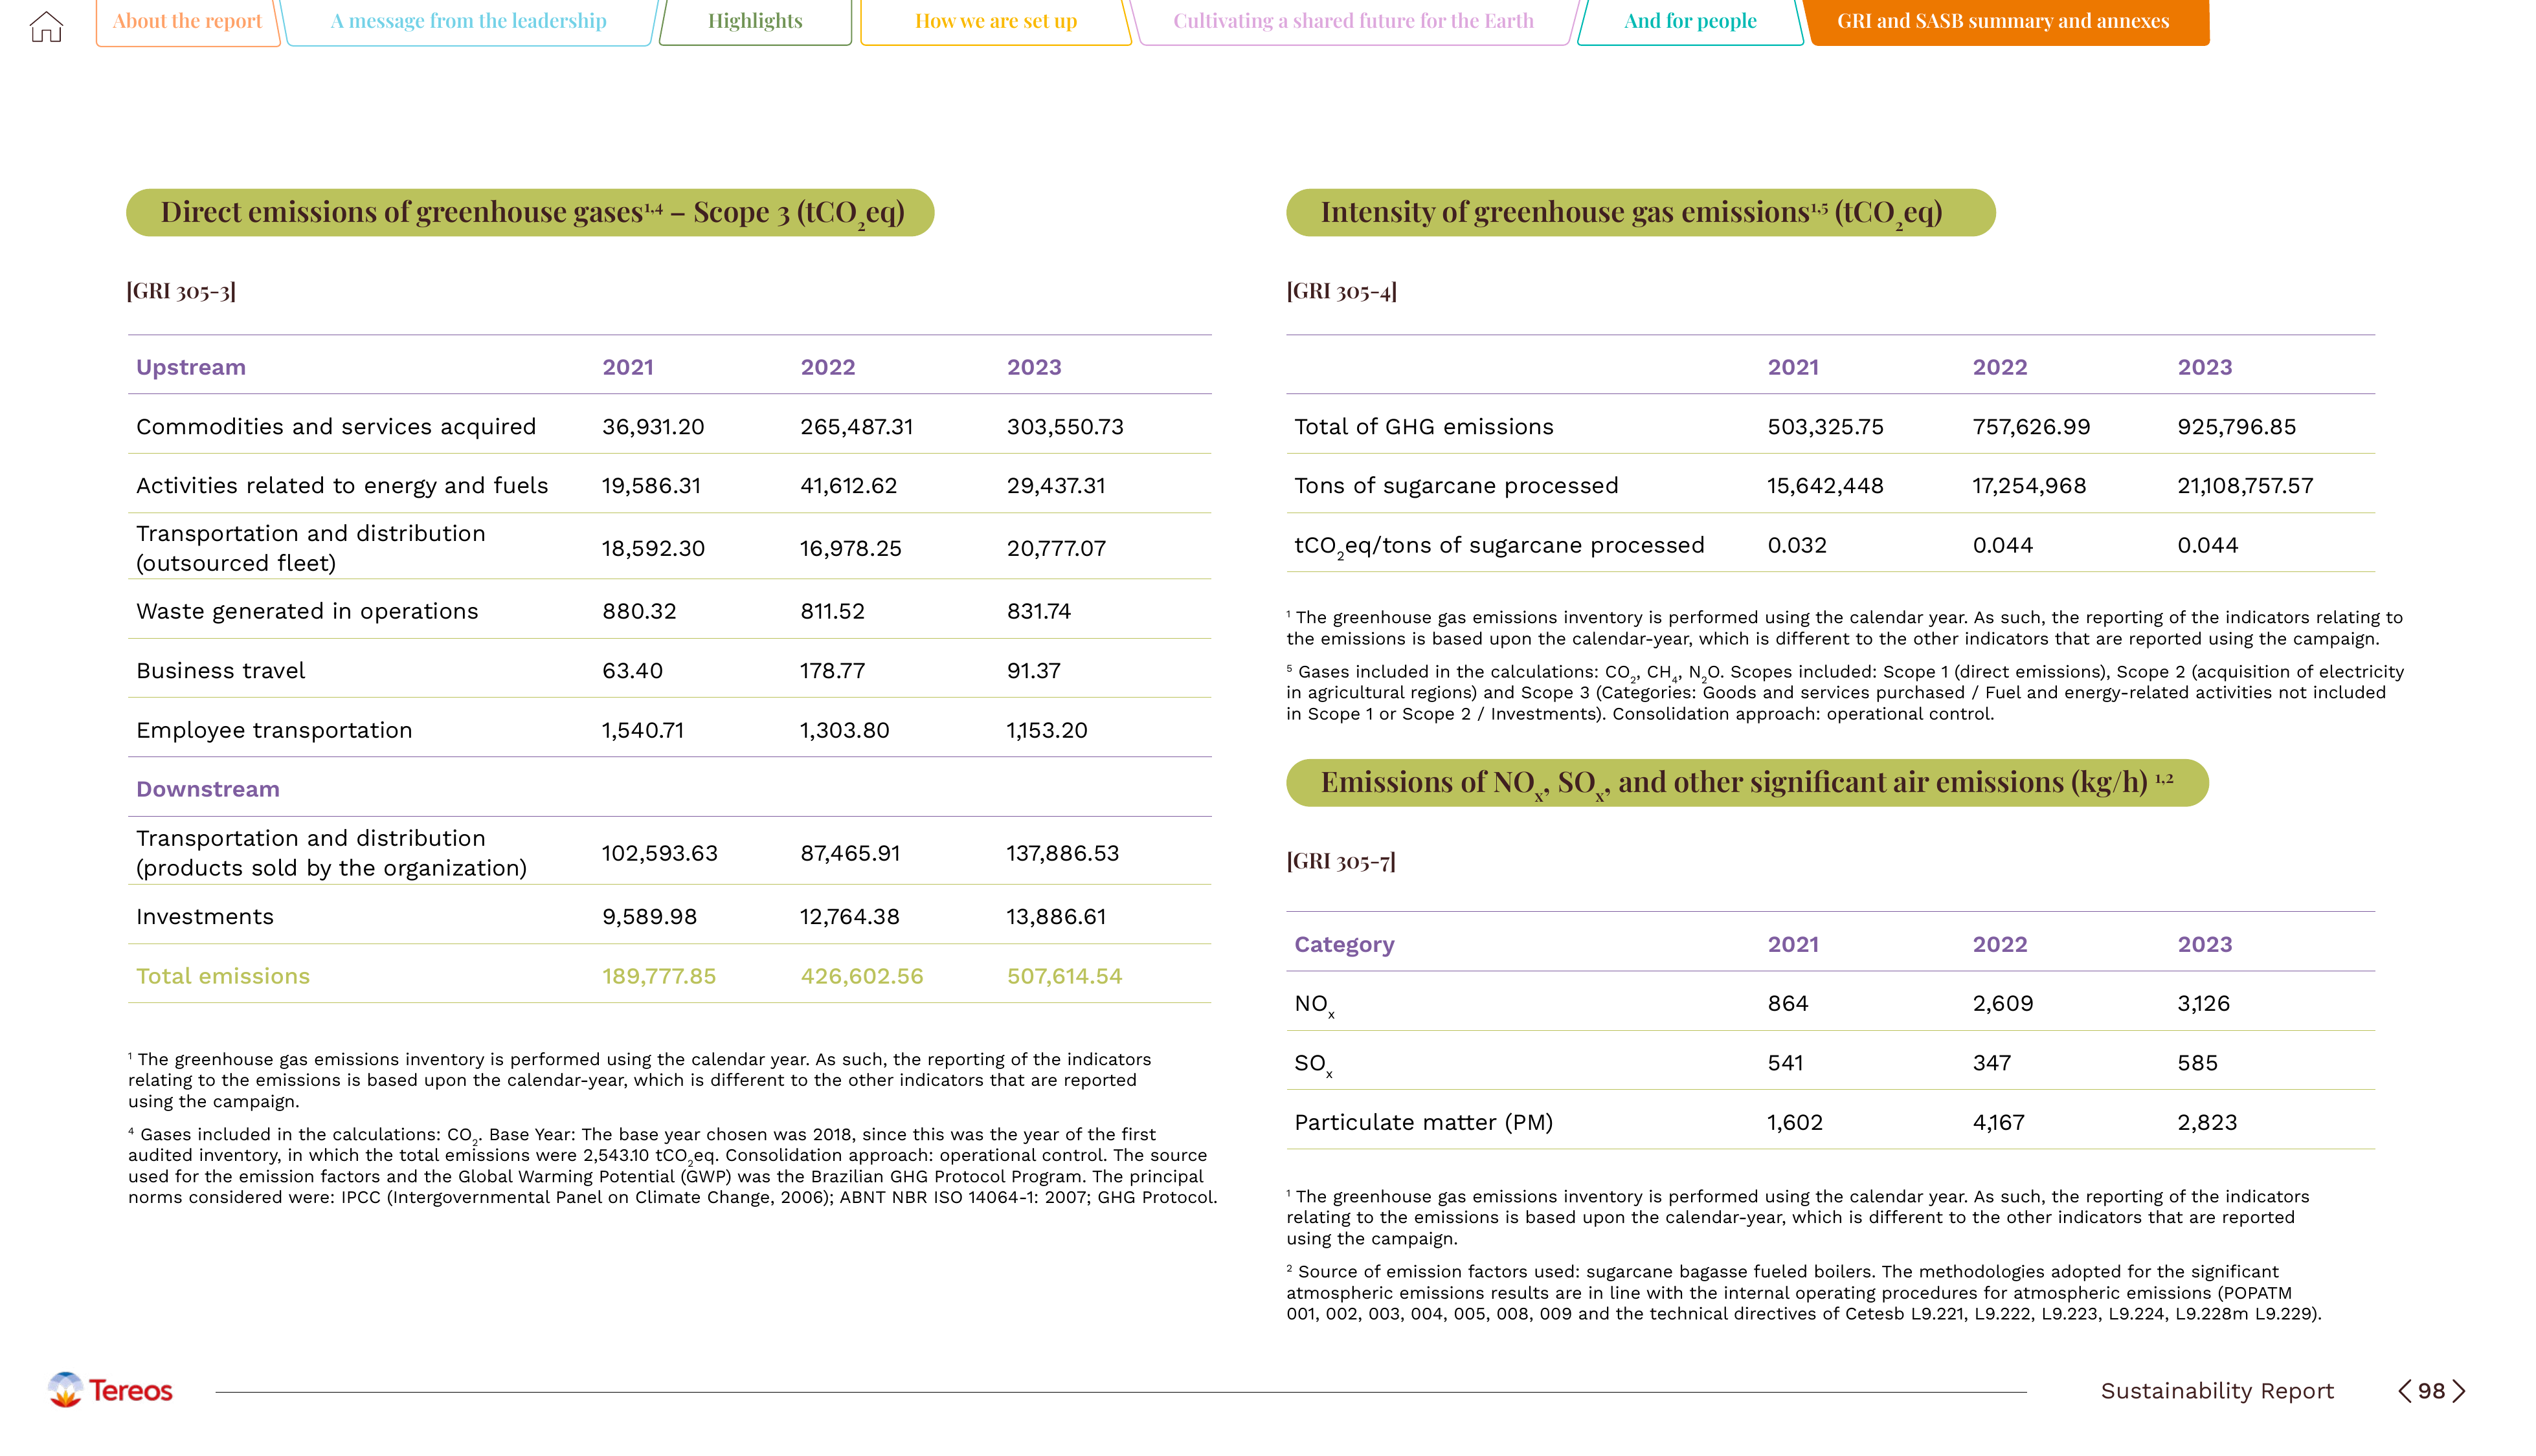
Task: Click the value 137,886.53
Action: click(x=1062, y=854)
